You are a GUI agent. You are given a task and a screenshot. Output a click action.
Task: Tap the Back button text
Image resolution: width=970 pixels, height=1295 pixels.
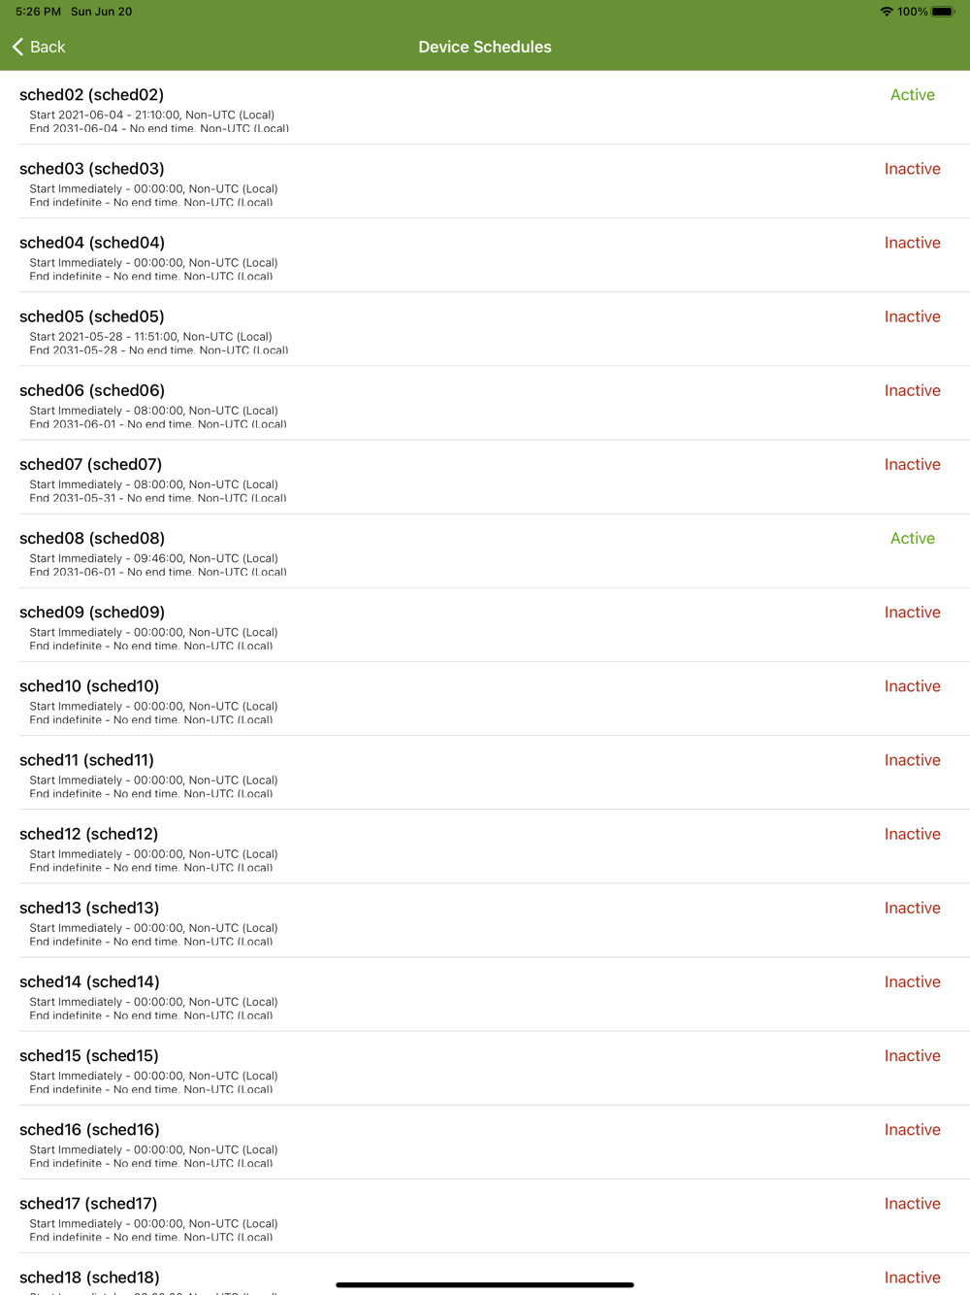[48, 47]
